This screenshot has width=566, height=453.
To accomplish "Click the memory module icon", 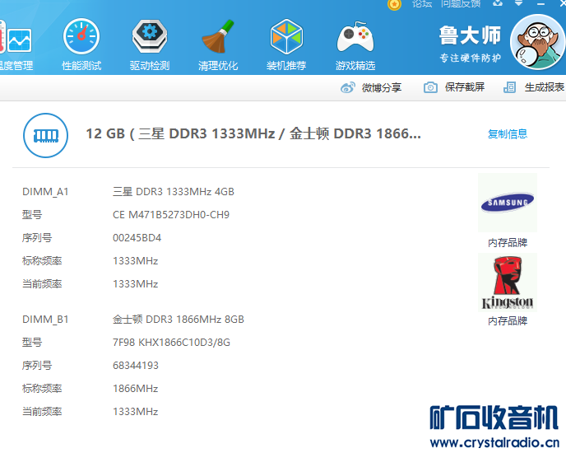I will [x=45, y=136].
